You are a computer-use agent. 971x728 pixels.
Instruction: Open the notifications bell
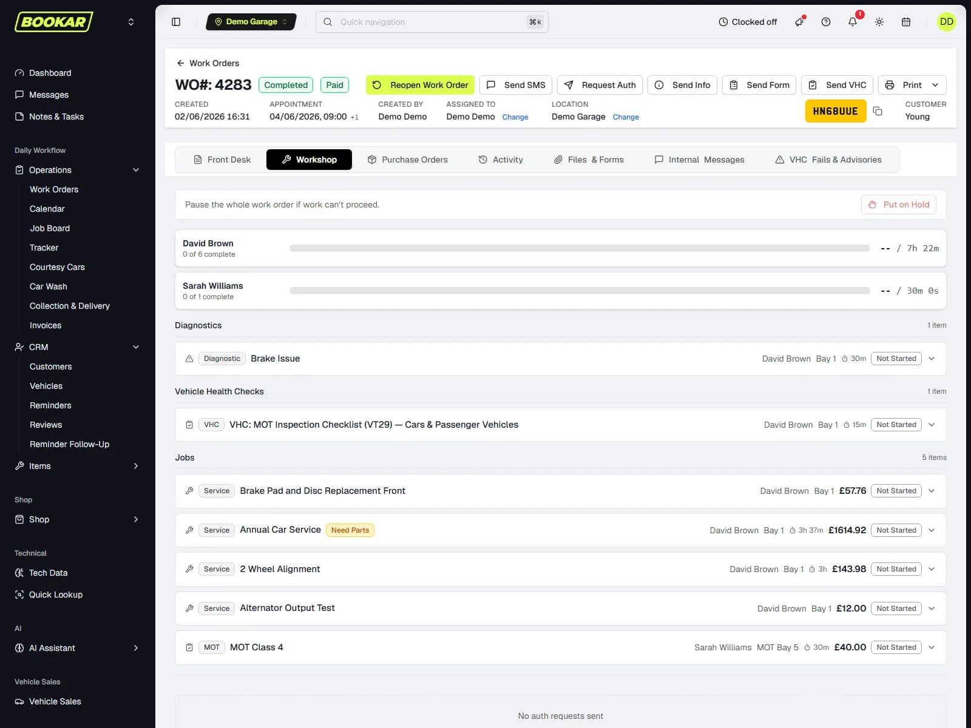point(853,22)
